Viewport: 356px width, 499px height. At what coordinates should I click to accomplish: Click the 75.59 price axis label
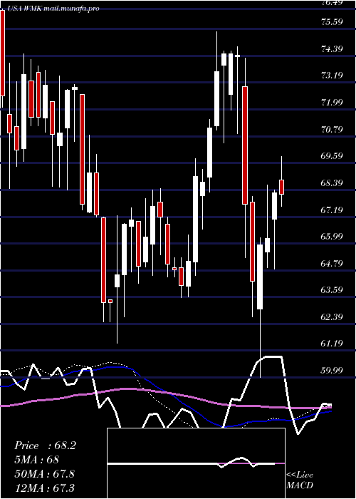click(333, 21)
